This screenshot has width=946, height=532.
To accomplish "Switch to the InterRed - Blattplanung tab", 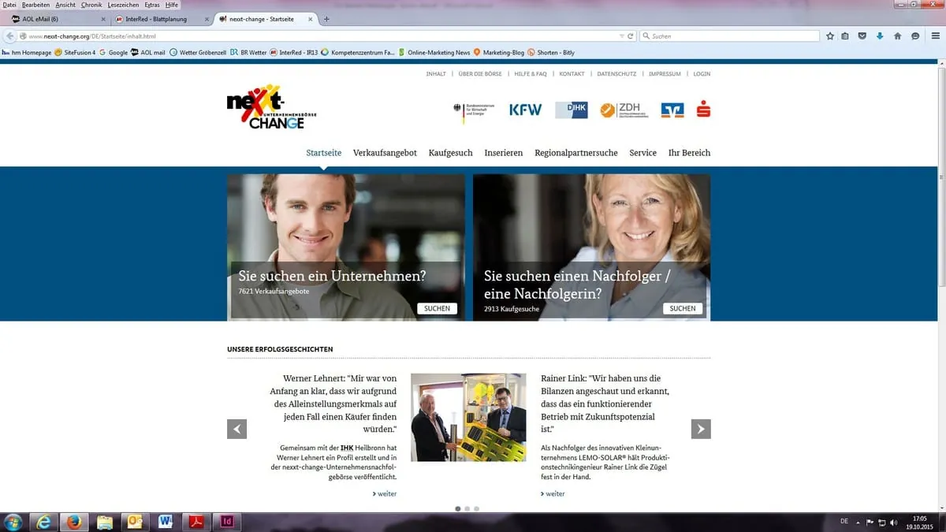I will click(158, 19).
